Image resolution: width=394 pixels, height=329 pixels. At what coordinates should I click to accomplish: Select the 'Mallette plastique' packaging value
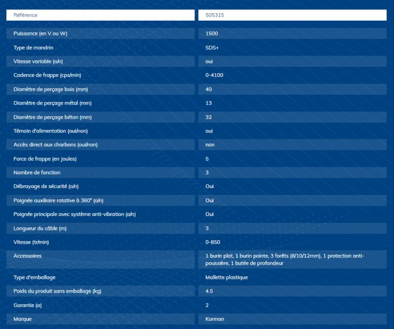pyautogui.click(x=227, y=277)
